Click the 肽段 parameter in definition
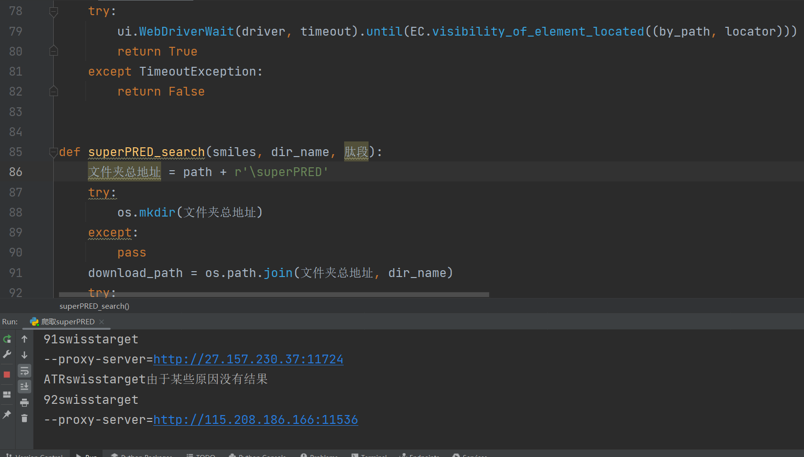804x457 pixels. coord(356,152)
